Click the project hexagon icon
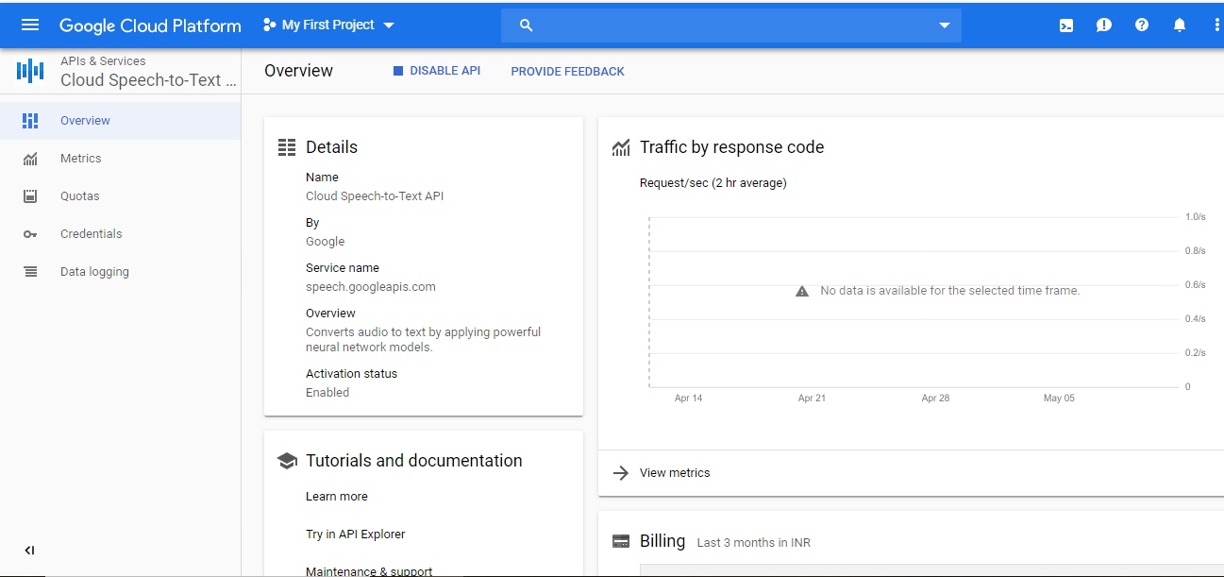This screenshot has height=577, width=1224. pos(270,25)
